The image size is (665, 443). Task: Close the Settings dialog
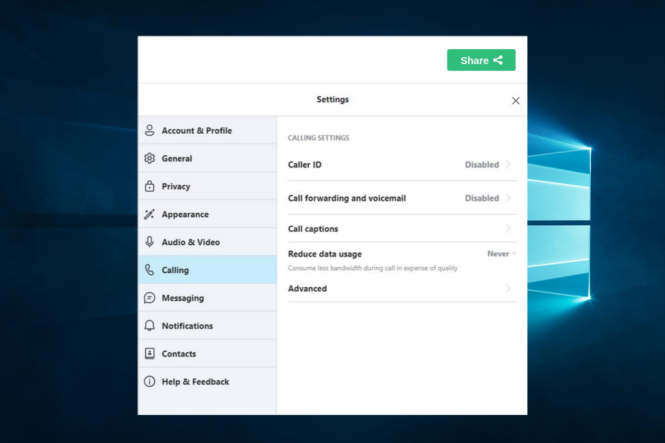[x=516, y=101]
